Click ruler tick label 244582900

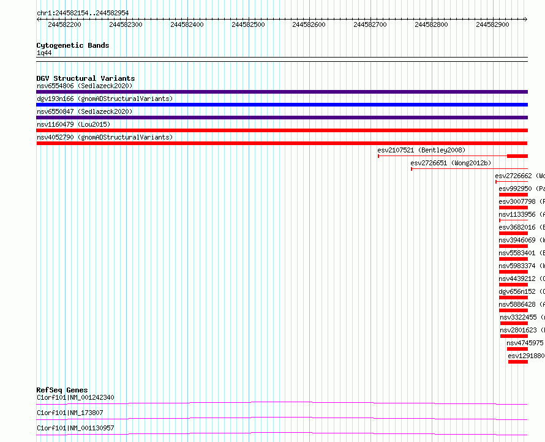point(492,24)
